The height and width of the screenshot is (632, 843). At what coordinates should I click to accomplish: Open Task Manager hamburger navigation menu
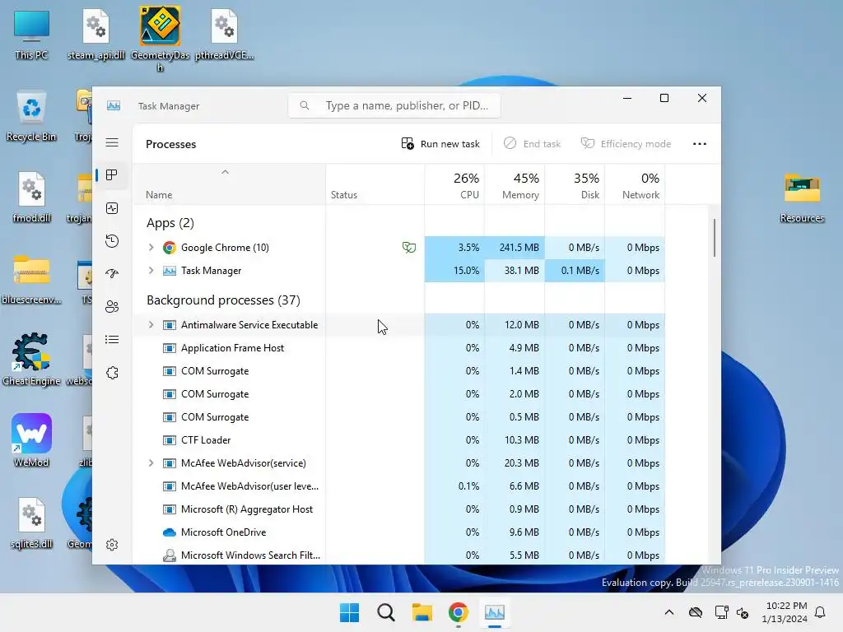(x=112, y=142)
